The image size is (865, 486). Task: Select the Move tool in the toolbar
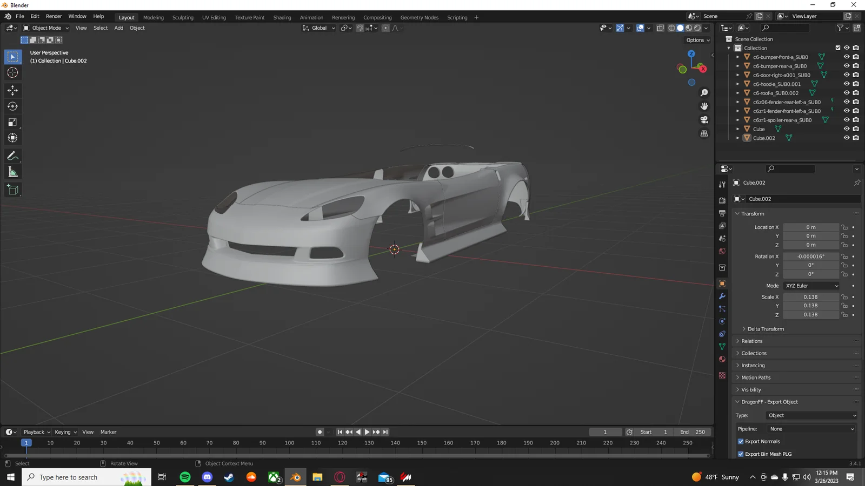click(x=12, y=91)
